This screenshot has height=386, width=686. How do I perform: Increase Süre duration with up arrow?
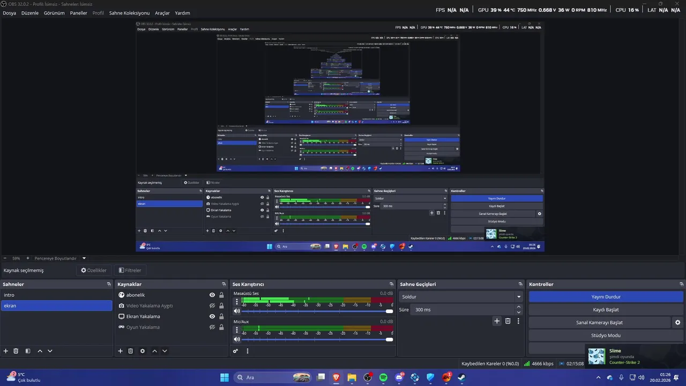tap(518, 307)
